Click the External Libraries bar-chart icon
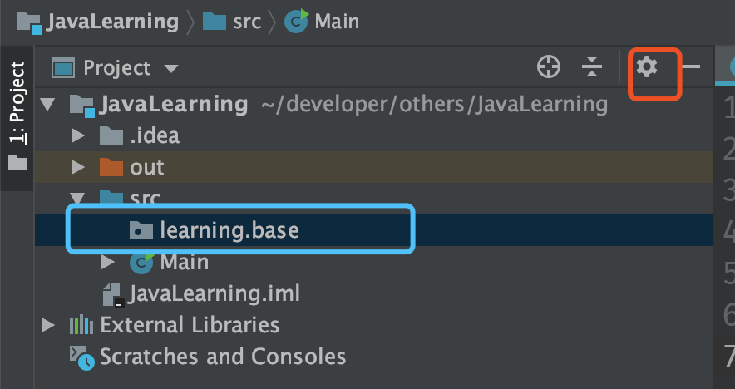735x389 pixels. (x=81, y=325)
